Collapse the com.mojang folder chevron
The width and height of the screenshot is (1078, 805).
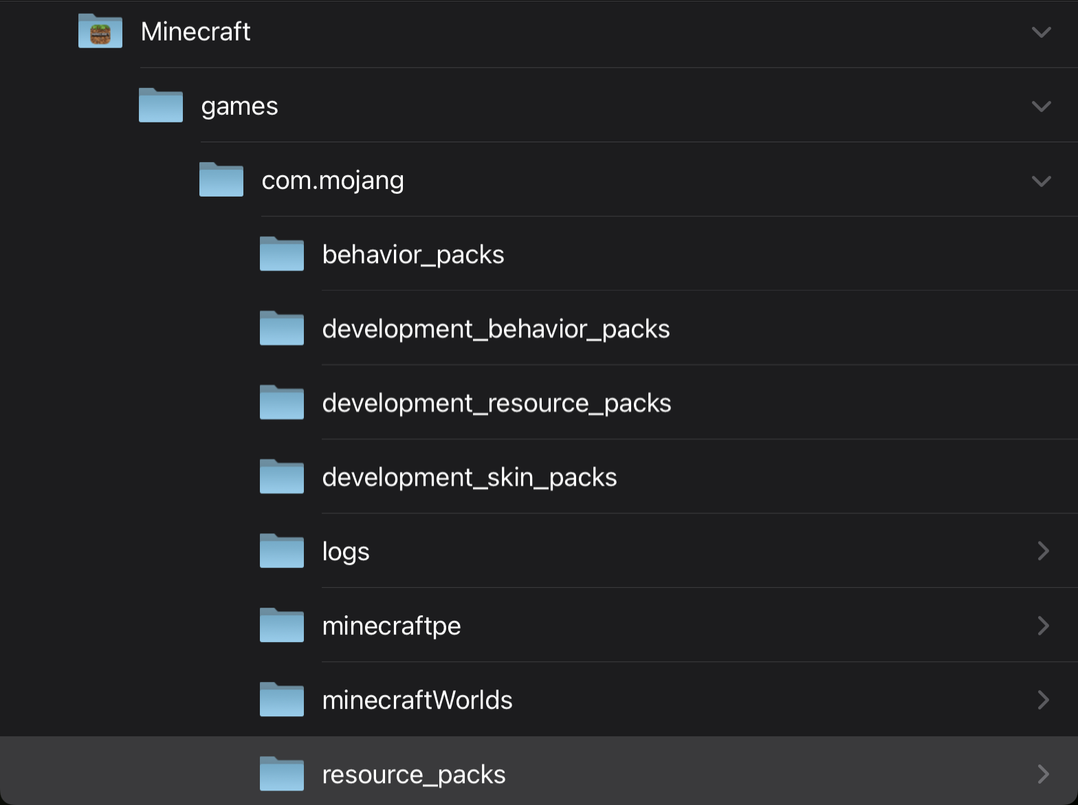tap(1041, 181)
